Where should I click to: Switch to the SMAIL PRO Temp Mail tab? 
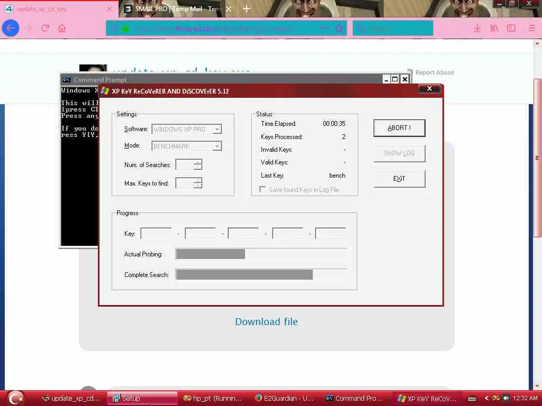(178, 9)
